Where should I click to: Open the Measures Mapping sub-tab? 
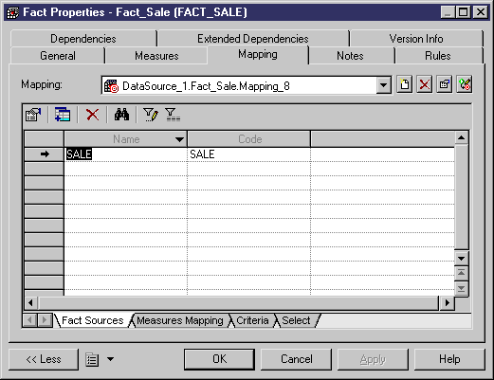point(180,320)
